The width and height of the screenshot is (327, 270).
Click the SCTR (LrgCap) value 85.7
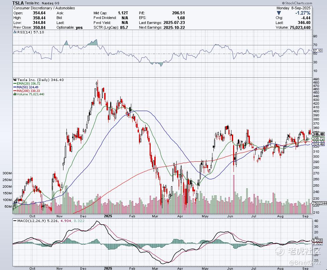[x=124, y=27]
